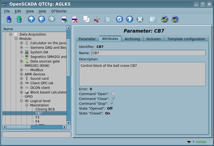The image size is (214, 146).
Task: Refresh the page with the circular arrow icon
Action: tap(119, 19)
